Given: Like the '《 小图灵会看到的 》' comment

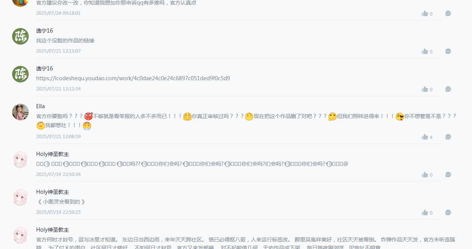Looking at the screenshot, I should click(425, 213).
